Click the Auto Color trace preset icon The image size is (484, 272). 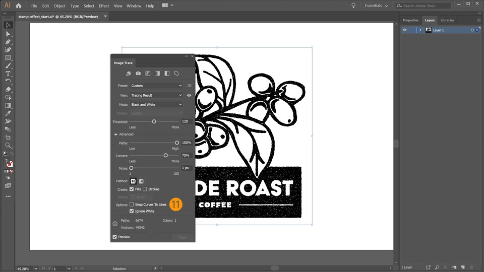tap(129, 74)
